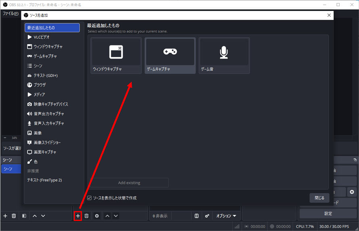Viewport: 359px width, 231px height.
Task: Select the シーン item in scenes list
Action: pos(11,169)
